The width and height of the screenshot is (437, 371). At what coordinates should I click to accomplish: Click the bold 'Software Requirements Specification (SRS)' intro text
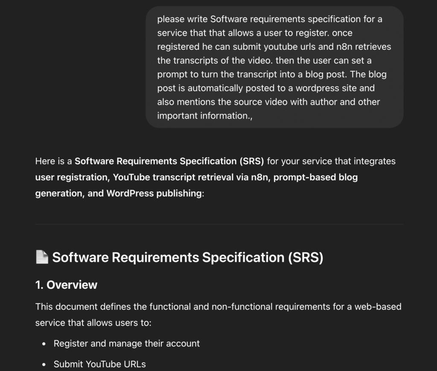click(169, 161)
